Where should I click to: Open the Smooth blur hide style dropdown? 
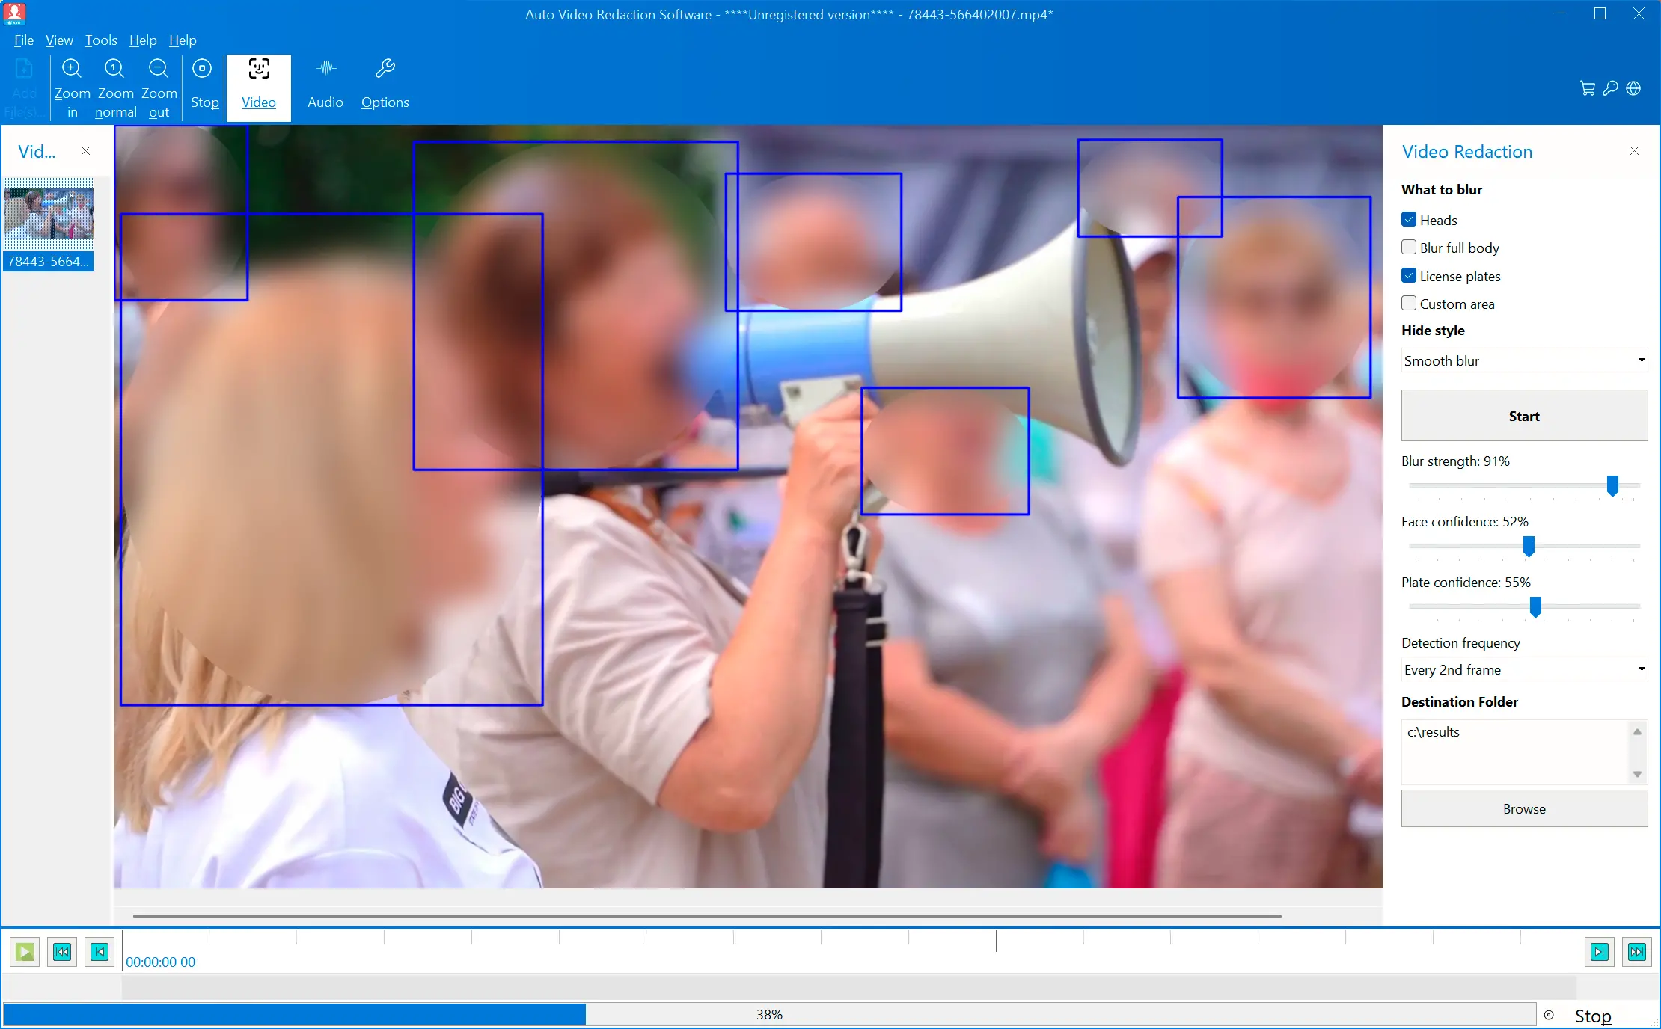1523,360
